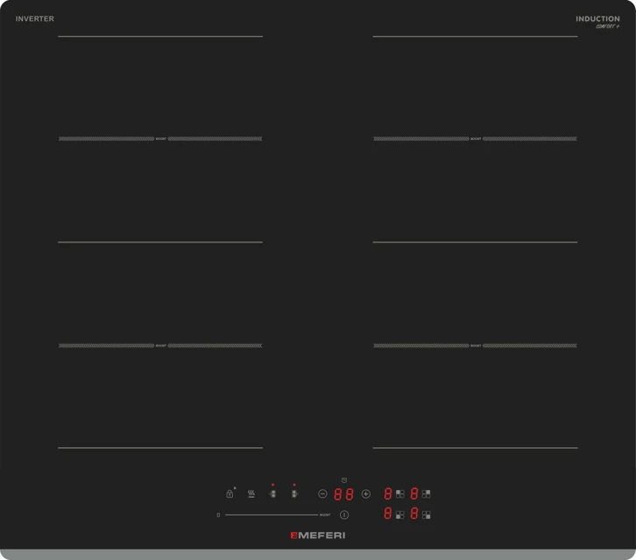
Task: Select the front-right cooking zone icon
Action: [426, 515]
